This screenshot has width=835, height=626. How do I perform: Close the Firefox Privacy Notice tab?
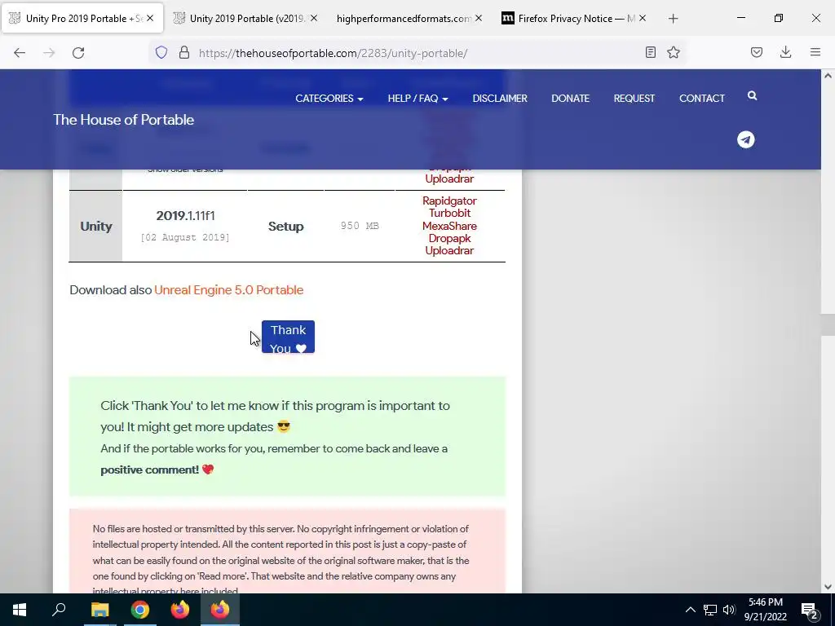click(x=643, y=18)
